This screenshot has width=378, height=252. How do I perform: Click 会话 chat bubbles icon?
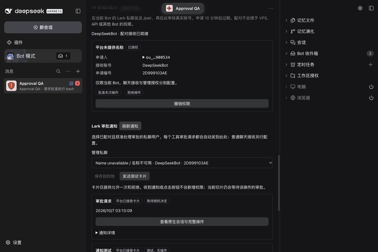pos(293,42)
